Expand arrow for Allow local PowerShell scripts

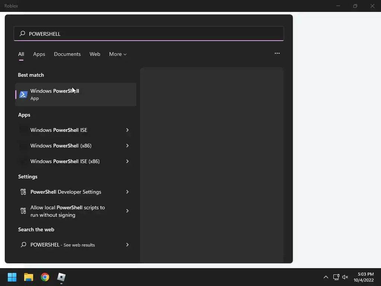click(127, 211)
